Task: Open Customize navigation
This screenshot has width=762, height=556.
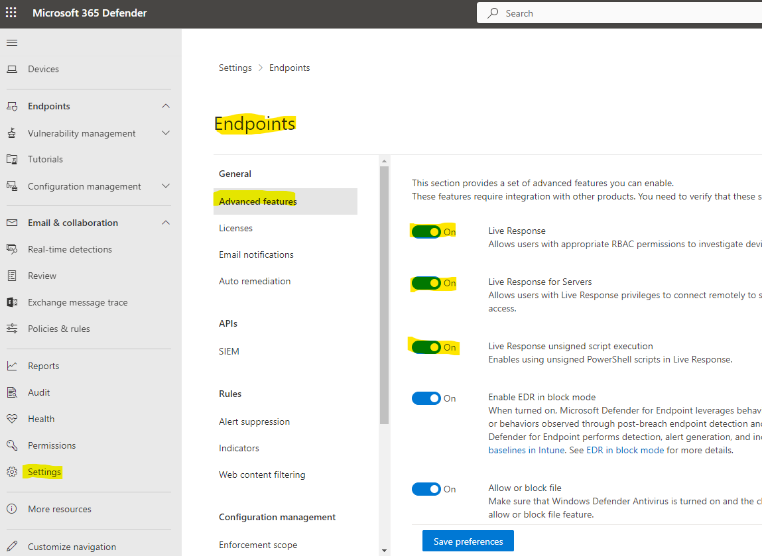Action: point(72,547)
